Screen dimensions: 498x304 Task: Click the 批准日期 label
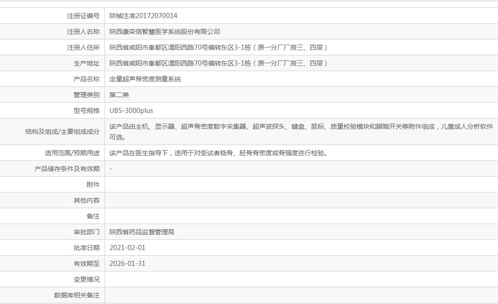87,248
